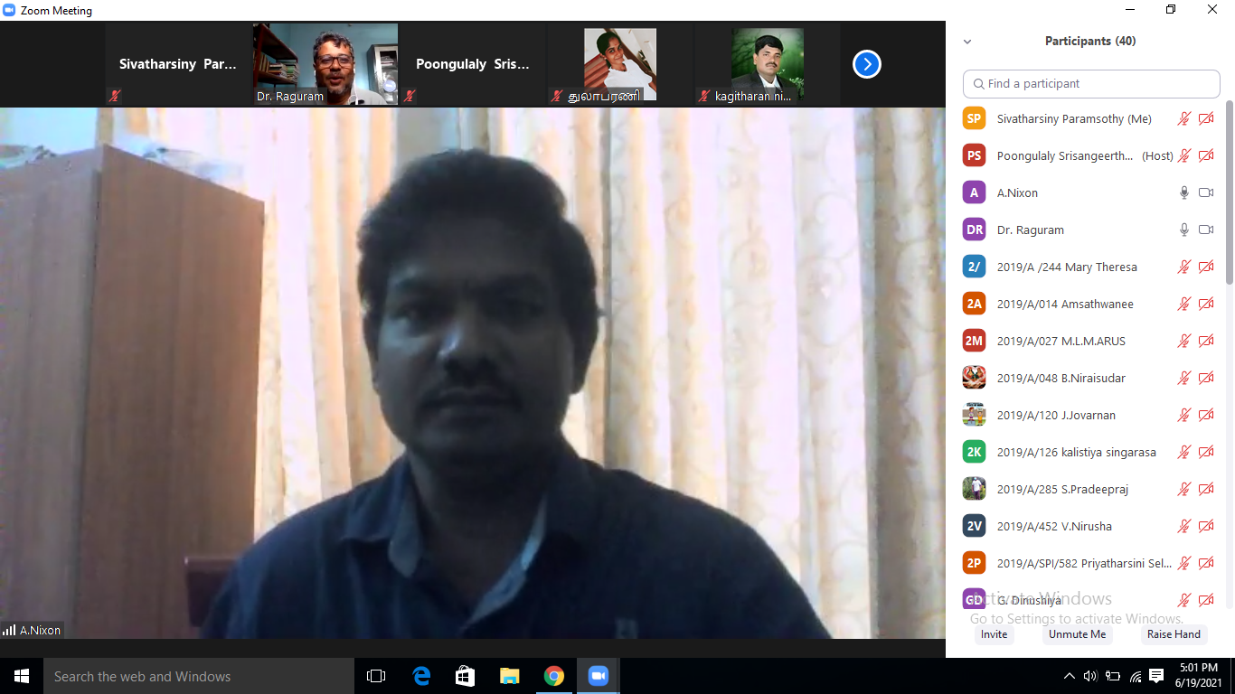The width and height of the screenshot is (1235, 694).
Task: Click microphone icon for Dr. Raguram row
Action: coord(1183,230)
